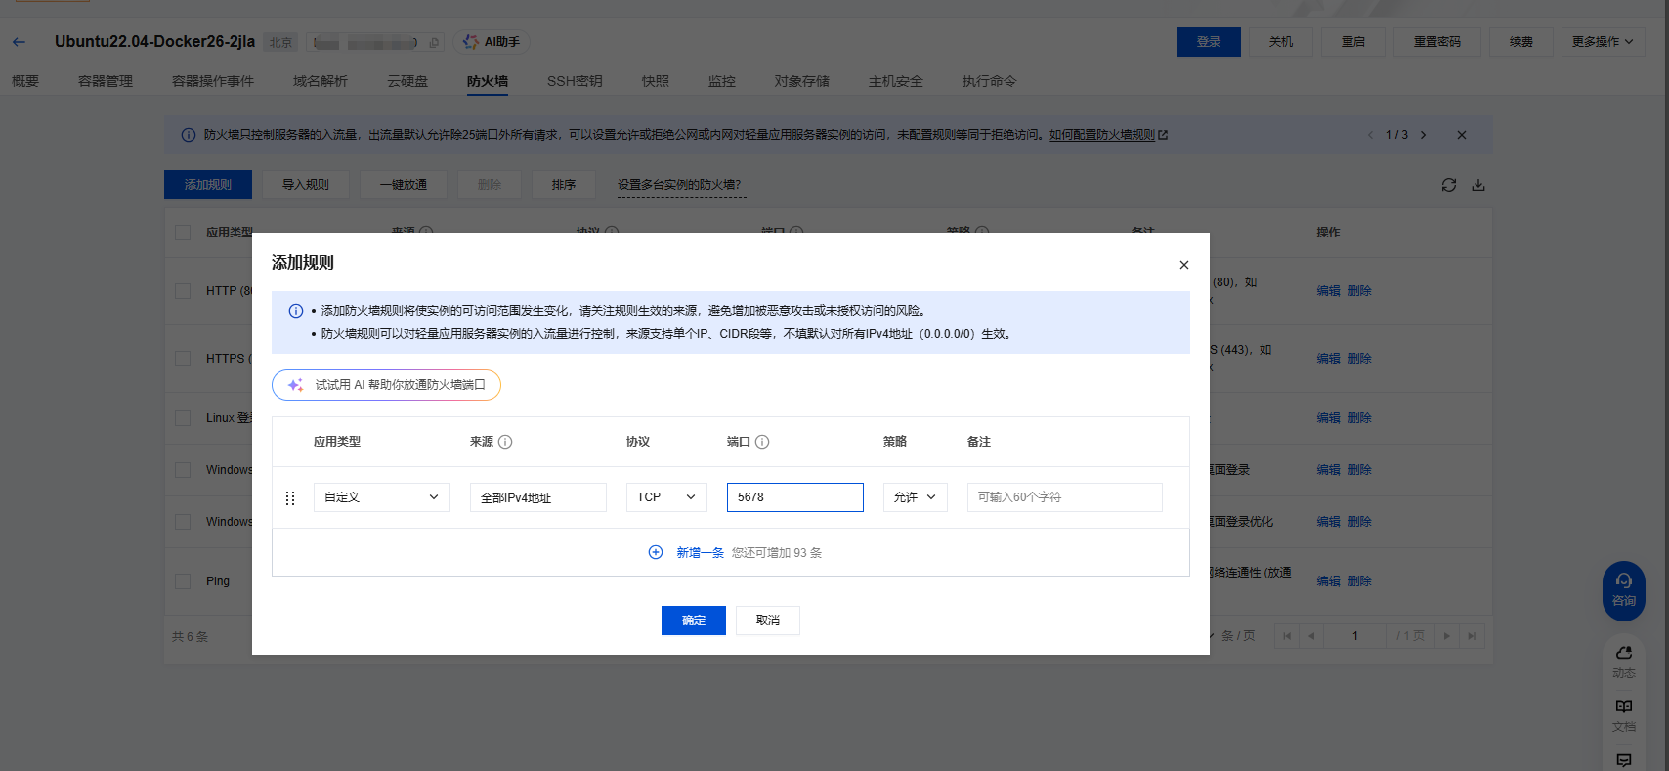This screenshot has height=771, width=1669.
Task: Click the 来源 info icon in dialog
Action: [505, 442]
